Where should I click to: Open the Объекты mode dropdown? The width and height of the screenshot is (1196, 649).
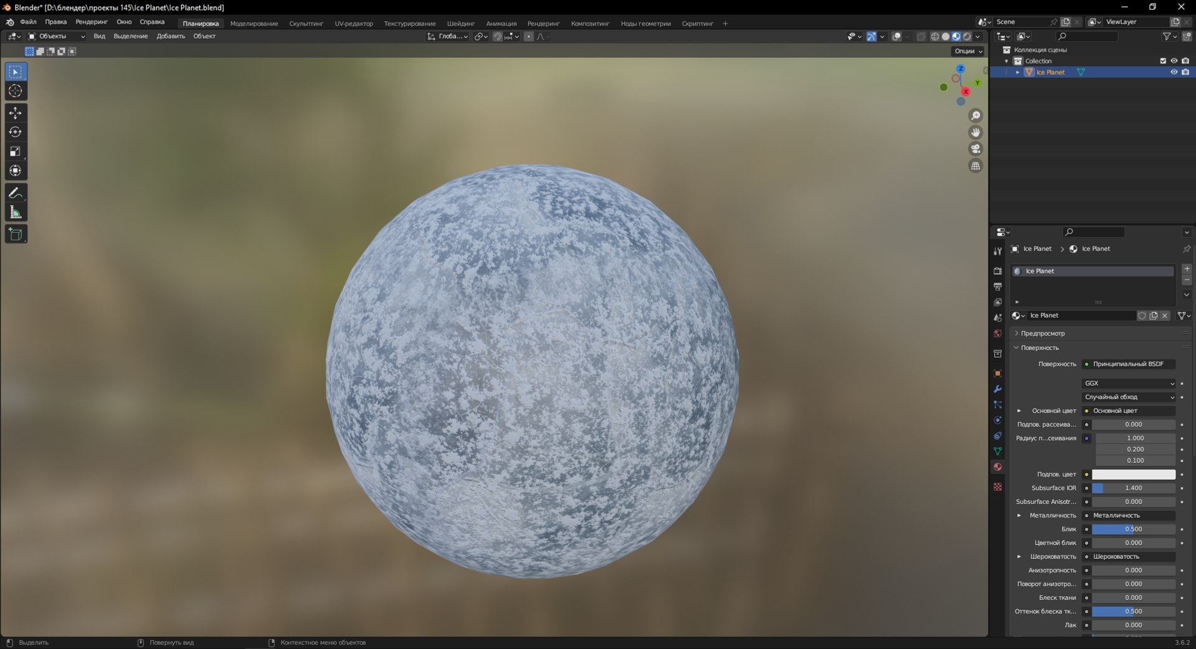click(56, 37)
